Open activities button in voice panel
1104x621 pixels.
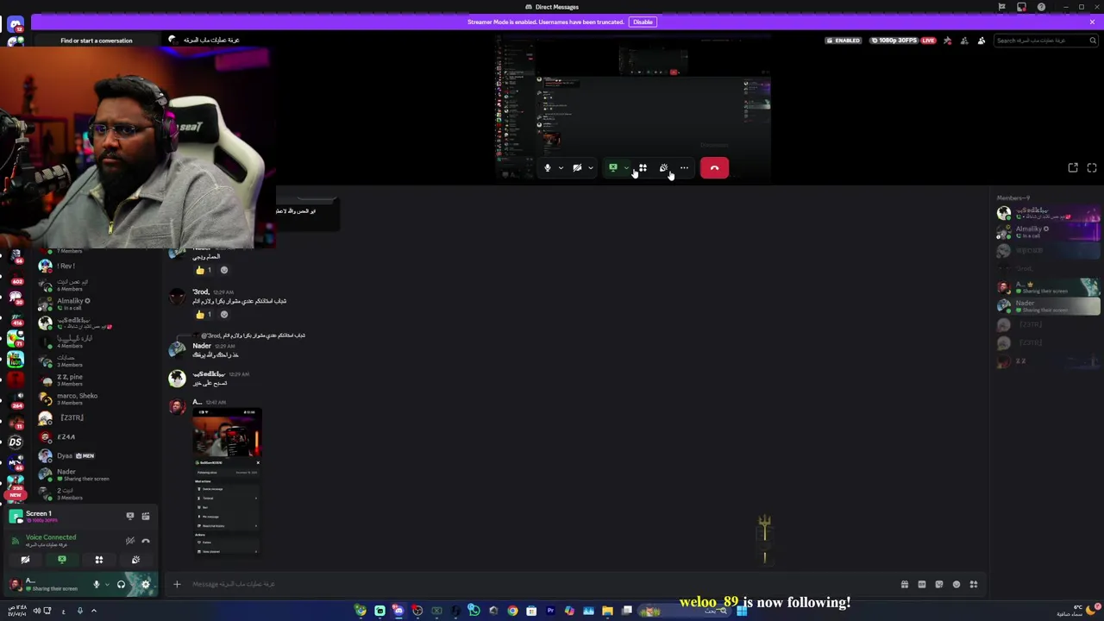pyautogui.click(x=99, y=560)
